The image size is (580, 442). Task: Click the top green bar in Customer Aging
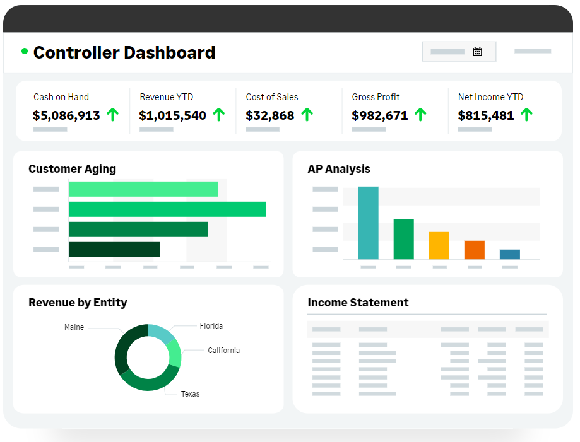[x=142, y=188]
